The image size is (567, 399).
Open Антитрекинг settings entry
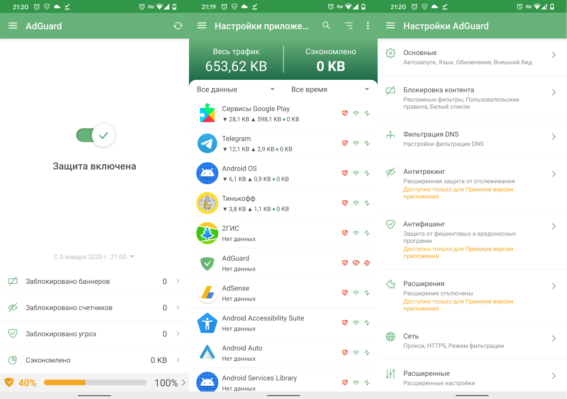472,184
